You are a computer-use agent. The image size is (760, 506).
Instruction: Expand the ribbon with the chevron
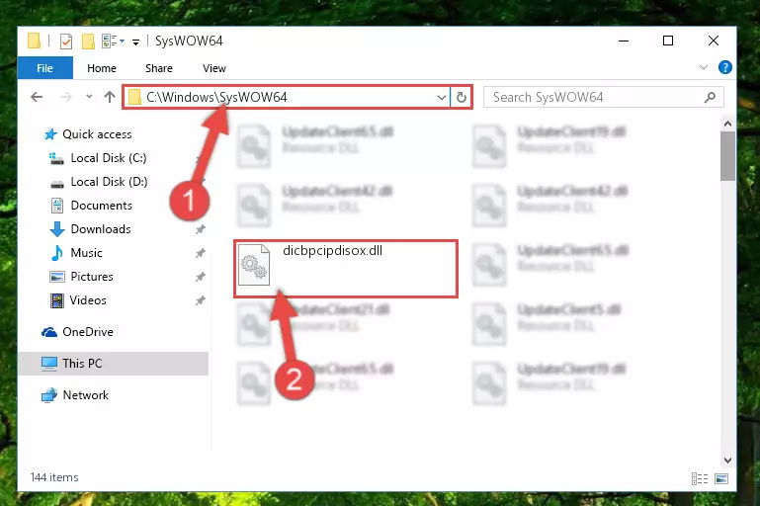[704, 67]
